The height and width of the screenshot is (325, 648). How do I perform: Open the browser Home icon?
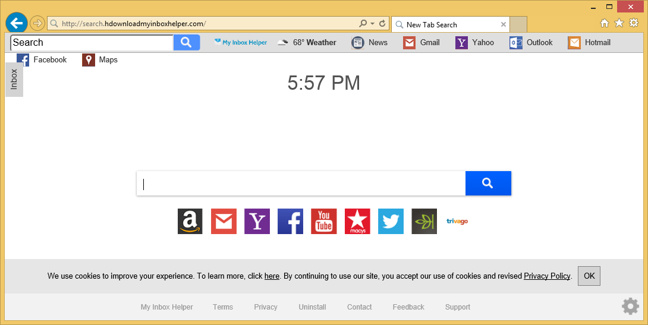coord(605,23)
